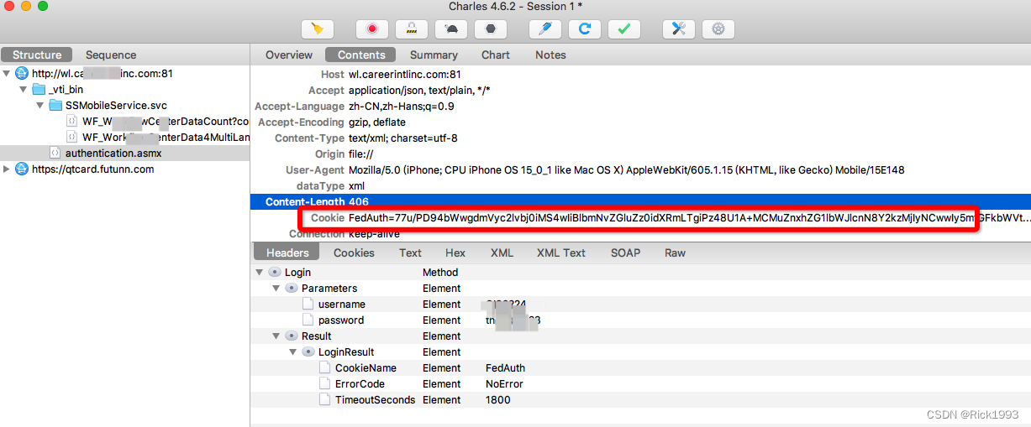
Task: Collapse the SSMobileService.svc folder
Action: click(40, 106)
